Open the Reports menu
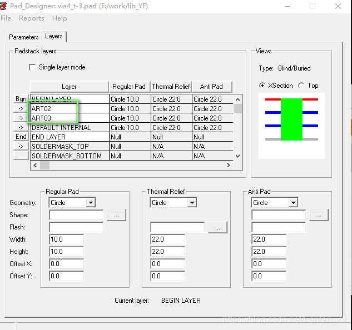Image resolution: width=352 pixels, height=330 pixels. [x=31, y=18]
